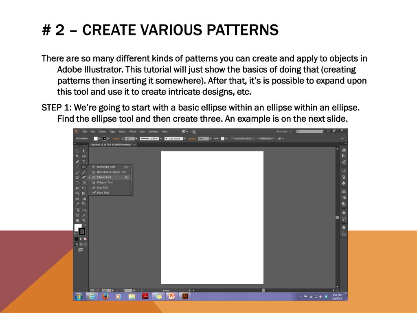Pick the Zoom tool magnifier

click(x=84, y=220)
